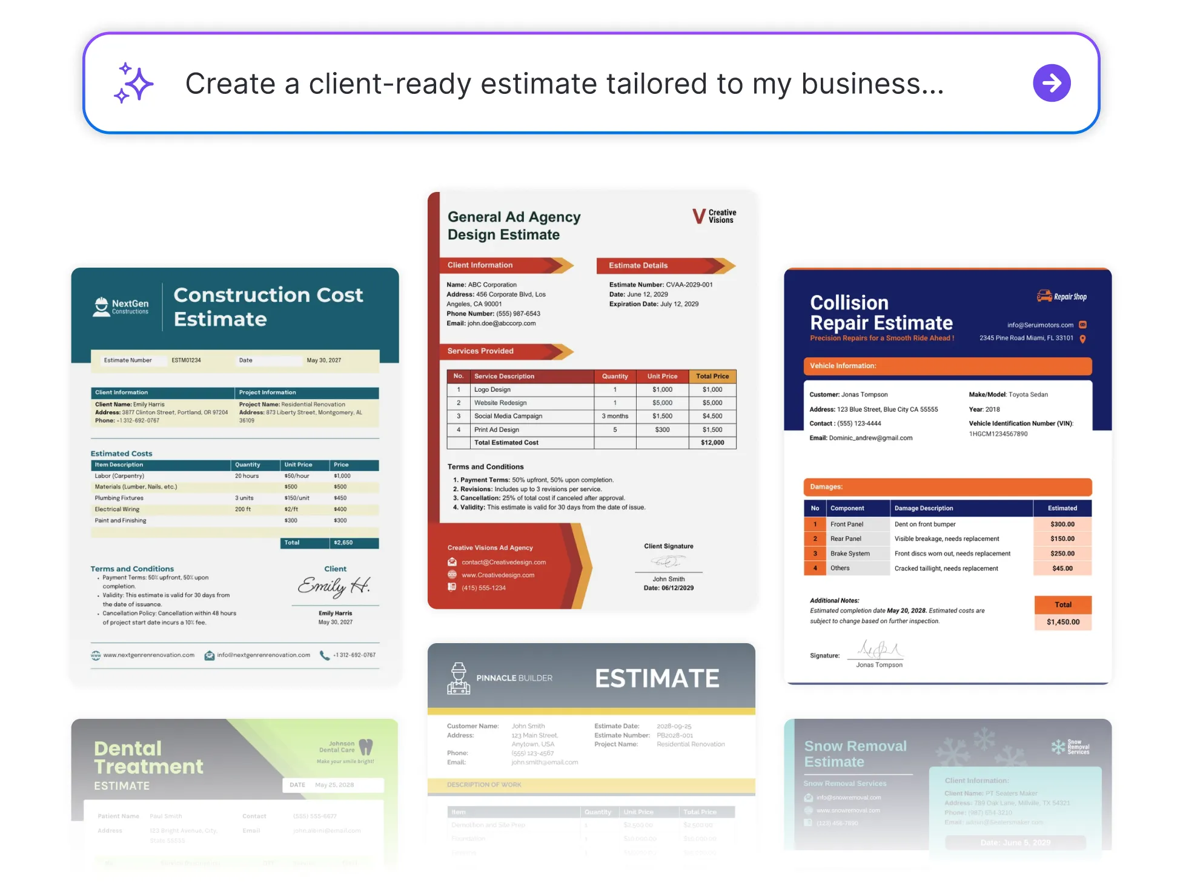Click the Repair Shop car icon

pos(1044,296)
